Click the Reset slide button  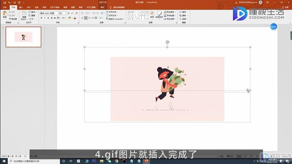click(x=32, y=16)
